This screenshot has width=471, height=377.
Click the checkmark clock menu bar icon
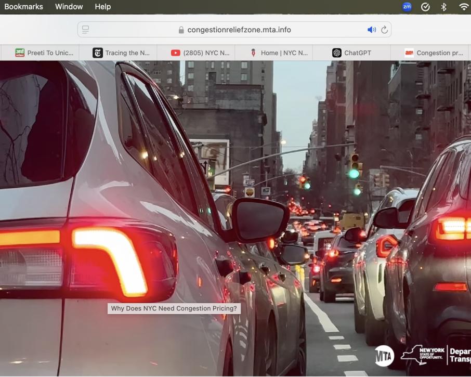[425, 7]
